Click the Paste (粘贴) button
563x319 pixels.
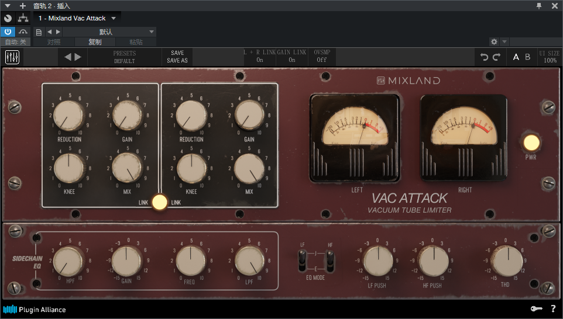pos(136,42)
